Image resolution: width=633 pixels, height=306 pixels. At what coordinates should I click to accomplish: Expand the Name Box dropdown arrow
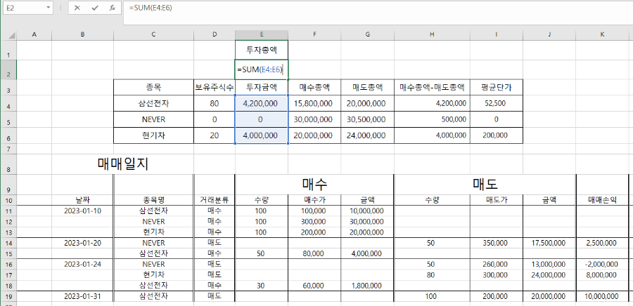pos(49,8)
